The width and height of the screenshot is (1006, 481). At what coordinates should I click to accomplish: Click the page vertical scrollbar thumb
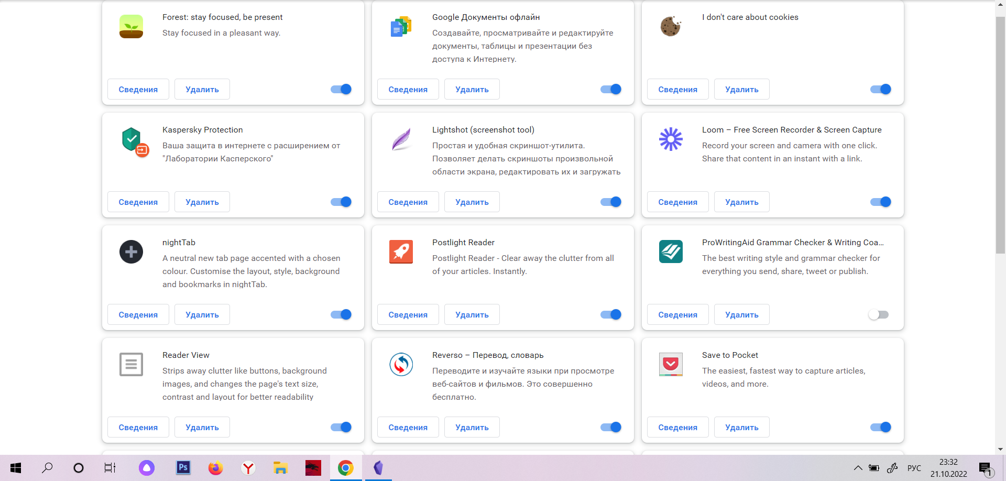[1000, 135]
